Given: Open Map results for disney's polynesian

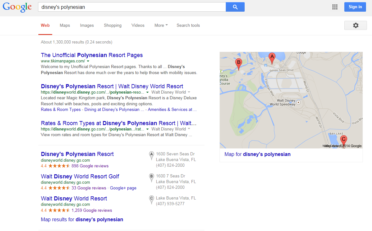Looking at the screenshot, I should (x=82, y=220).
